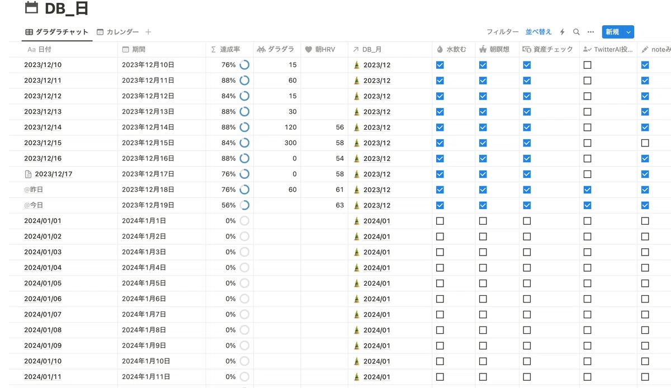Click the date cell 2023年12月16日
The height and width of the screenshot is (388, 671).
162,159
